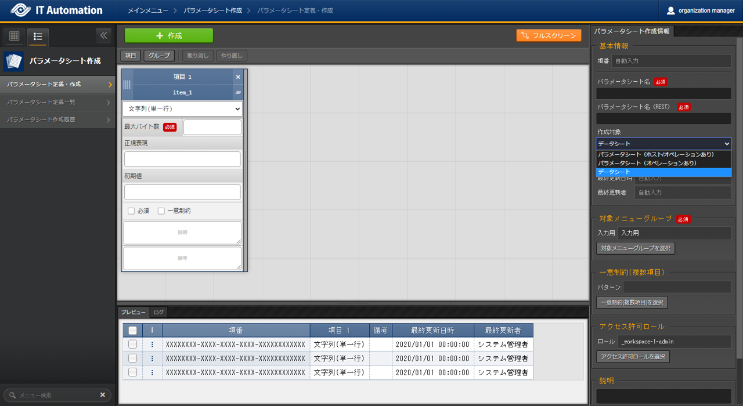Enable the 必須 checkbox for item 1
Screen dimensions: 743x406
pyautogui.click(x=131, y=211)
